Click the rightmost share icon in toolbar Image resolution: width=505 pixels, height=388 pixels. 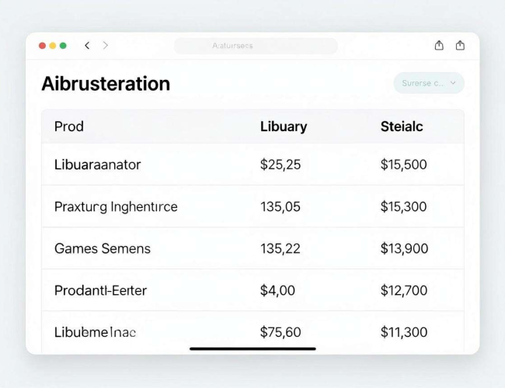[x=460, y=45]
